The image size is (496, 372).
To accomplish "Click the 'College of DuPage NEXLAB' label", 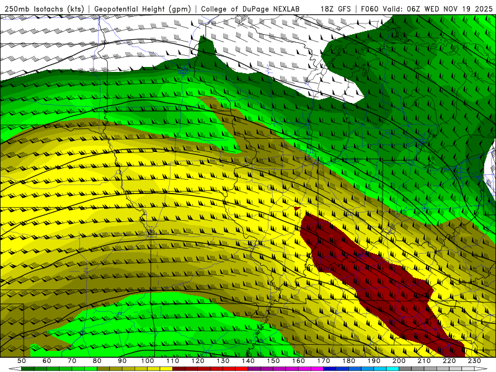I will (250, 9).
